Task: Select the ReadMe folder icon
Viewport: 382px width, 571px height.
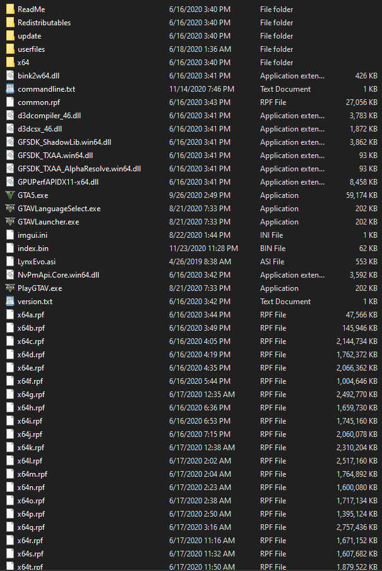Action: [10, 9]
